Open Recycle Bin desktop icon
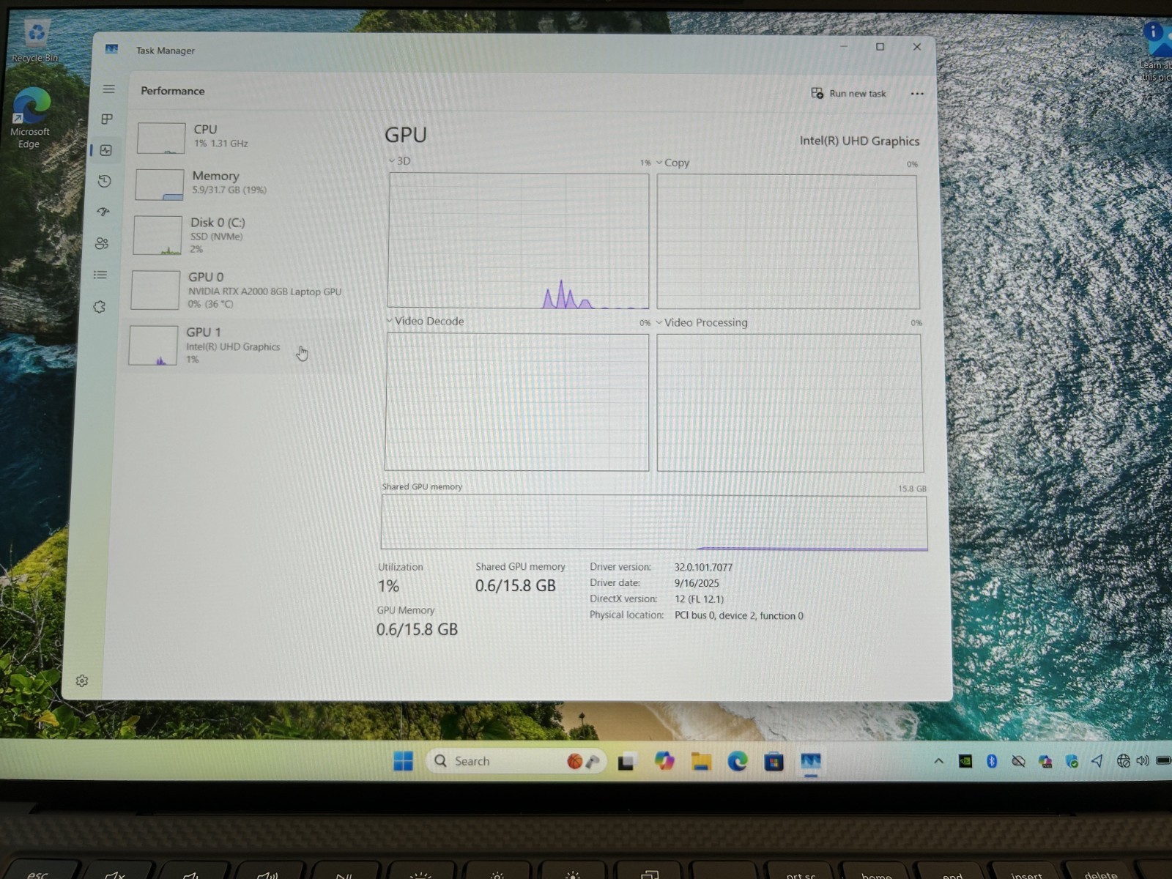Viewport: 1172px width, 879px height. [35, 41]
